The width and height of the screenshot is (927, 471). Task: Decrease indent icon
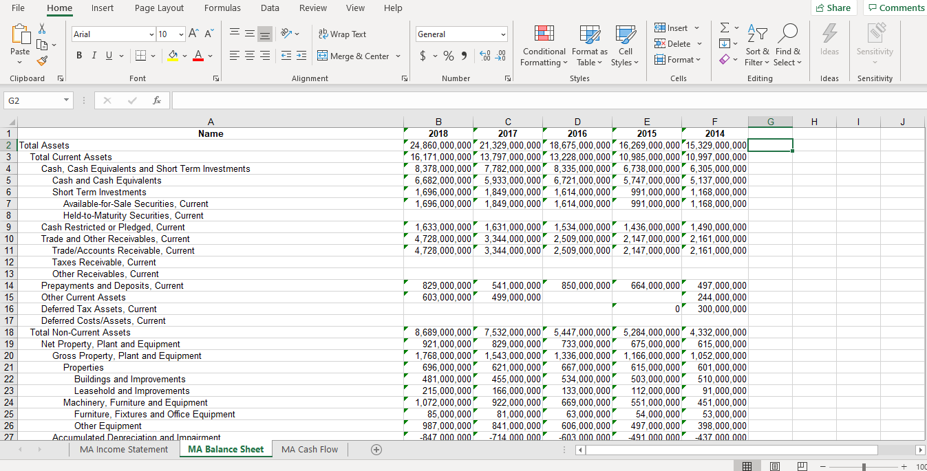[286, 56]
